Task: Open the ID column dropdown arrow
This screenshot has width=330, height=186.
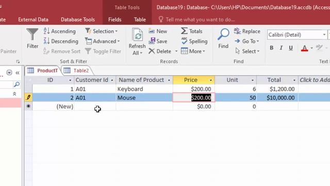Action: click(x=70, y=81)
